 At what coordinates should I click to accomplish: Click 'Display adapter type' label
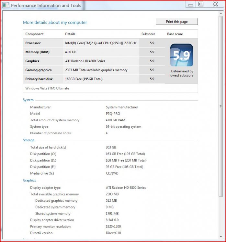point(45,188)
